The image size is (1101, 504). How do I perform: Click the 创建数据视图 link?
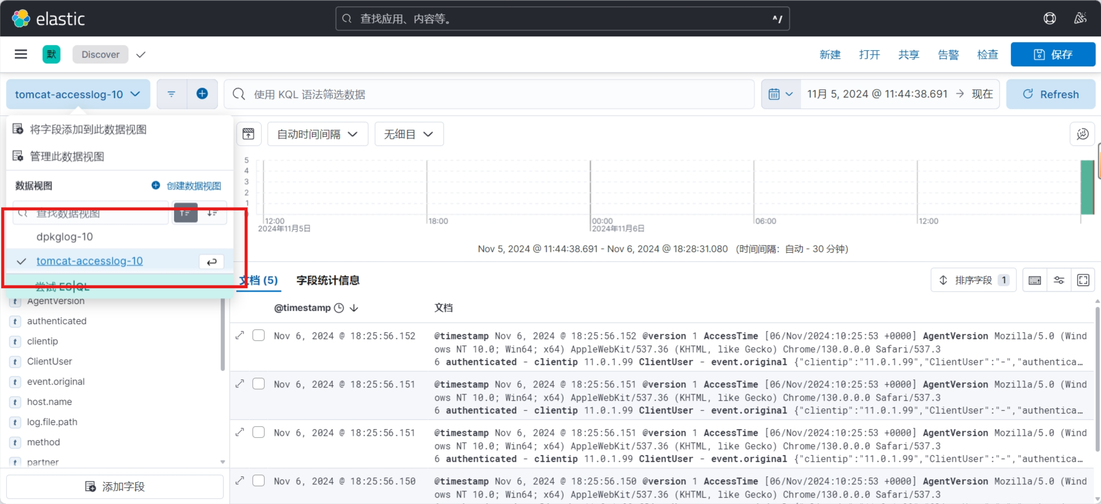coord(187,186)
